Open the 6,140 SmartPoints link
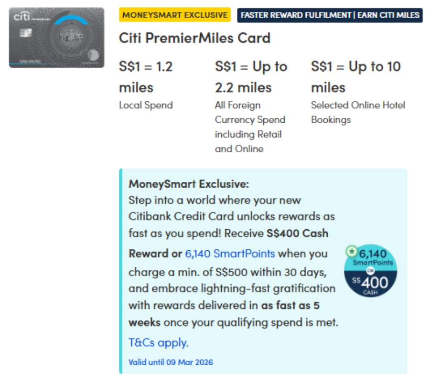 tap(230, 254)
